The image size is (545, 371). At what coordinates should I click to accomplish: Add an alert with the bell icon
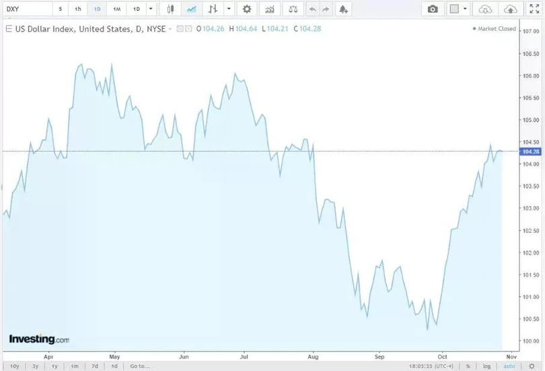point(344,9)
